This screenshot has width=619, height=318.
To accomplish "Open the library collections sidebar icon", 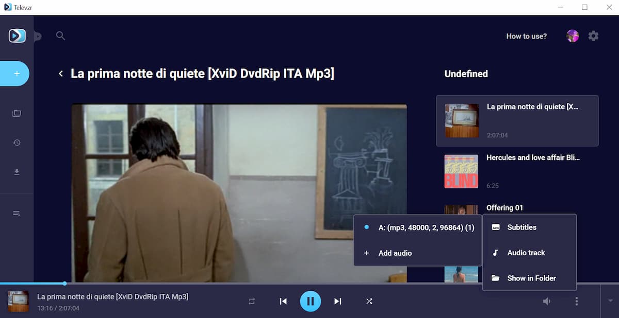I will click(x=17, y=113).
